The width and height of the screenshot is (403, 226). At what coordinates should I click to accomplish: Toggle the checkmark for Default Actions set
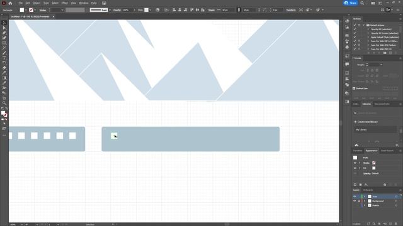[355, 25]
